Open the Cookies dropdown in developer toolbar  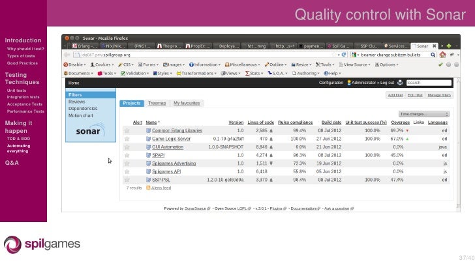point(102,64)
